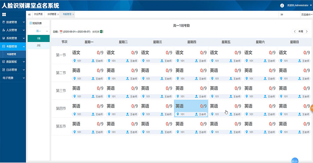Open the red calendar date picker icon
The image size is (313, 163).
coord(61,32)
